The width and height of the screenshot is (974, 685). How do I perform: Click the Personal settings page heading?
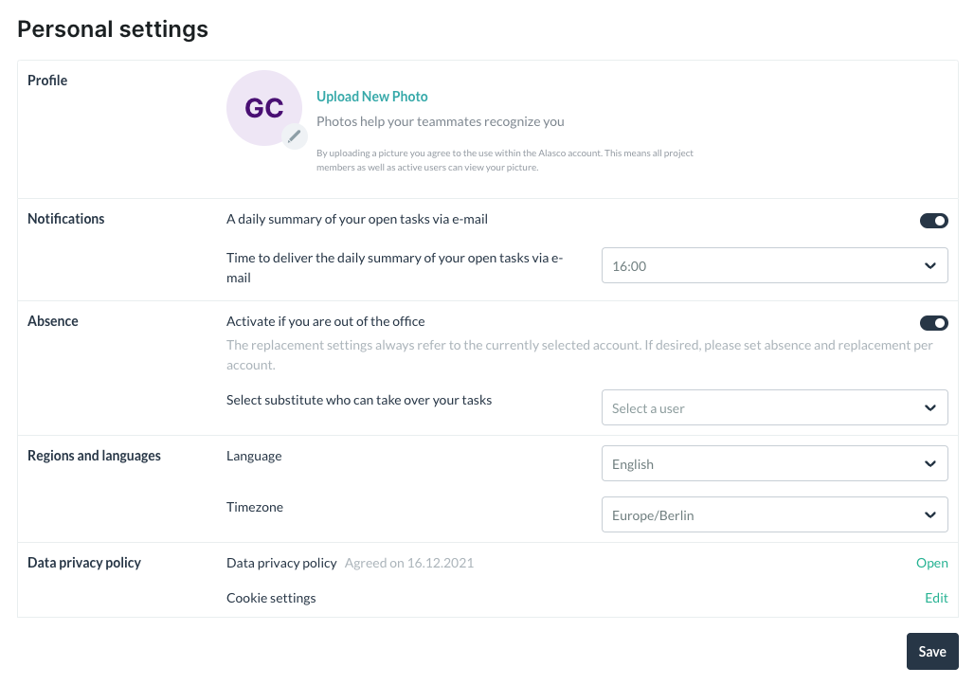(113, 29)
